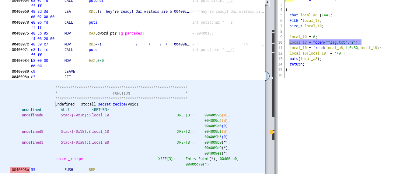
Task: Click the orange marker in overview margin
Action: pos(271,132)
